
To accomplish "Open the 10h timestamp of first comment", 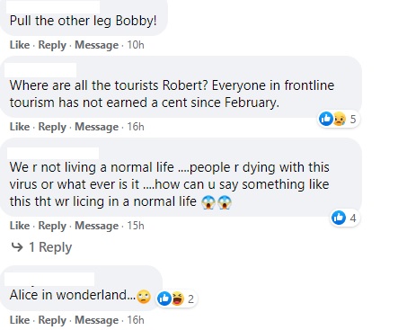I will [136, 45].
